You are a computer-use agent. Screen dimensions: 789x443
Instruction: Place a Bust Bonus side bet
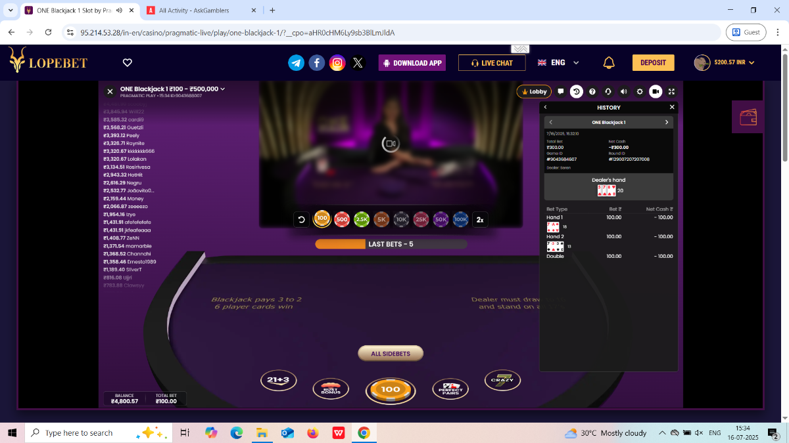coord(331,389)
